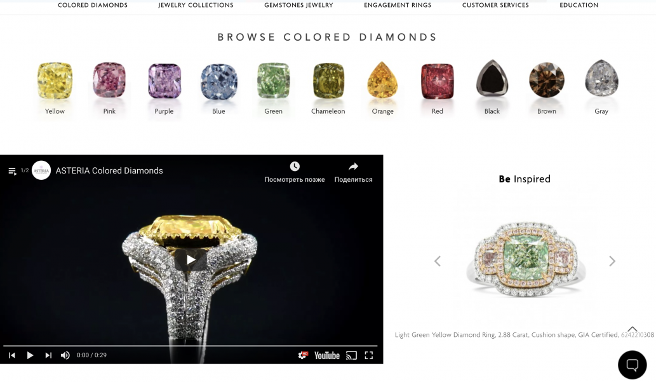Browse Pink colored diamonds
The height and width of the screenshot is (382, 656).
click(109, 88)
